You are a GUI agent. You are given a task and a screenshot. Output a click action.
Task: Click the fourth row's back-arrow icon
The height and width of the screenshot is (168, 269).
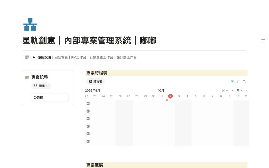pos(88,126)
